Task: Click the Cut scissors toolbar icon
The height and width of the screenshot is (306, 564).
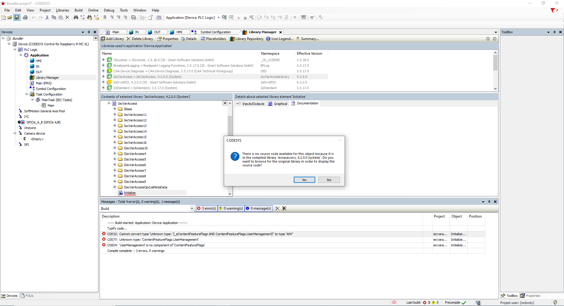Action: click(47, 17)
